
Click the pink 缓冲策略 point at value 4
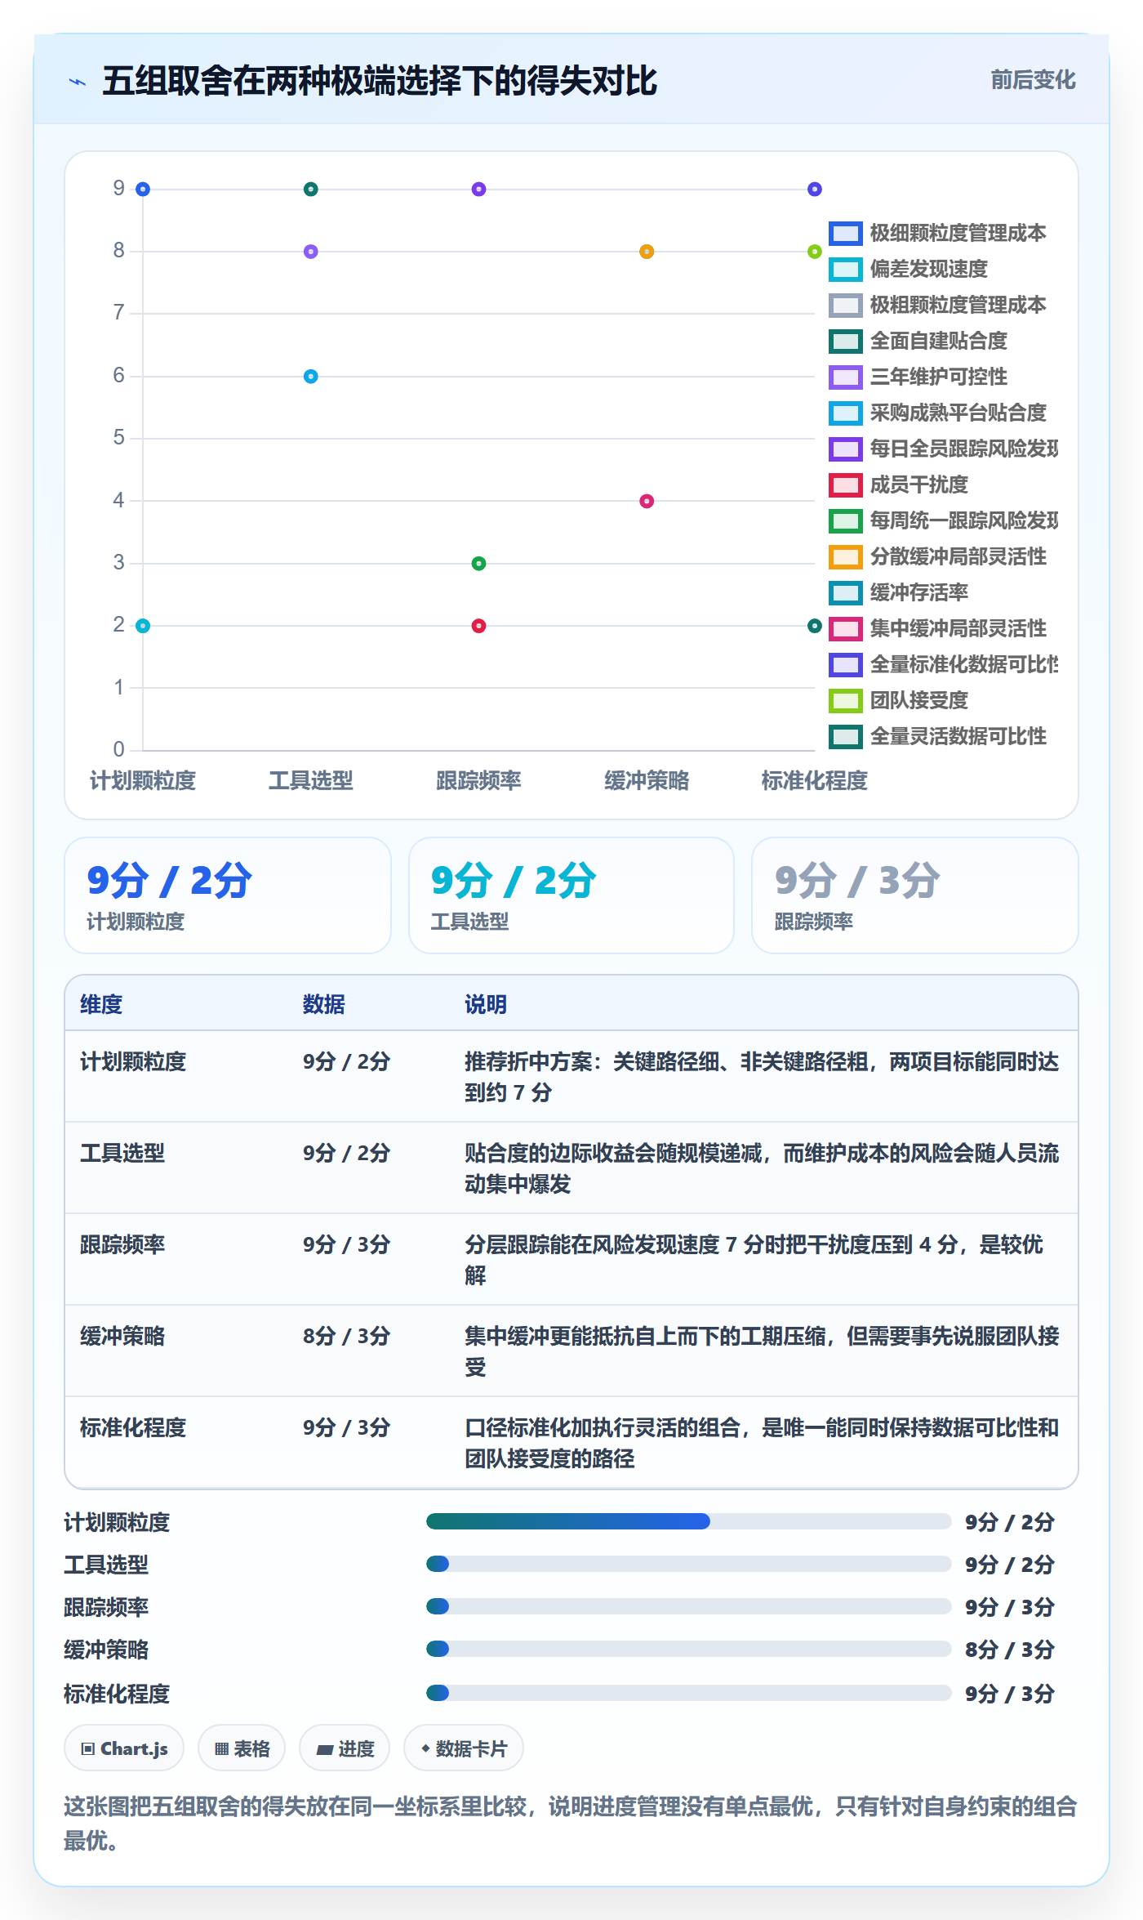(647, 501)
